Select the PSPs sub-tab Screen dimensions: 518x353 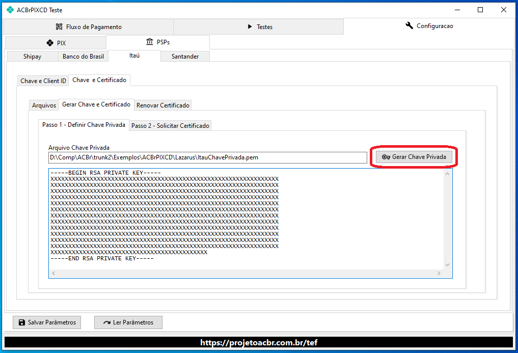point(158,42)
